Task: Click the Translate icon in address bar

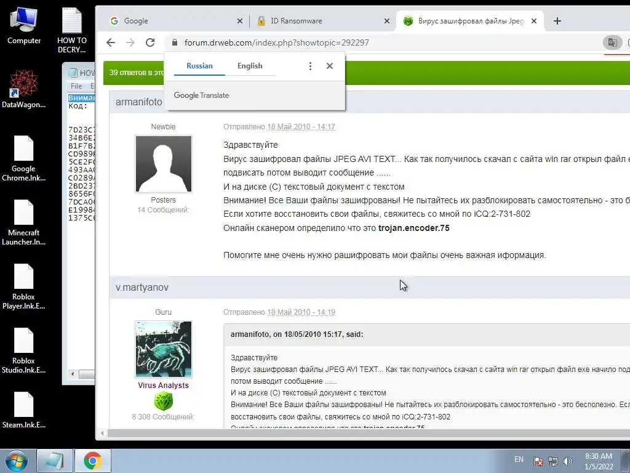Action: click(x=612, y=42)
